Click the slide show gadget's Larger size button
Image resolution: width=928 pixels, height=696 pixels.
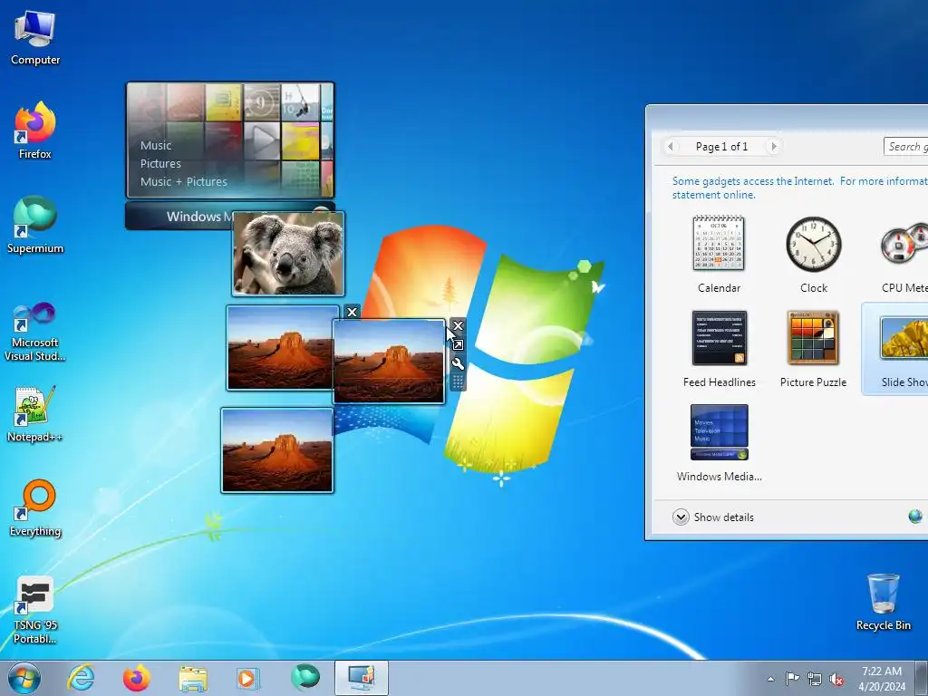point(458,344)
